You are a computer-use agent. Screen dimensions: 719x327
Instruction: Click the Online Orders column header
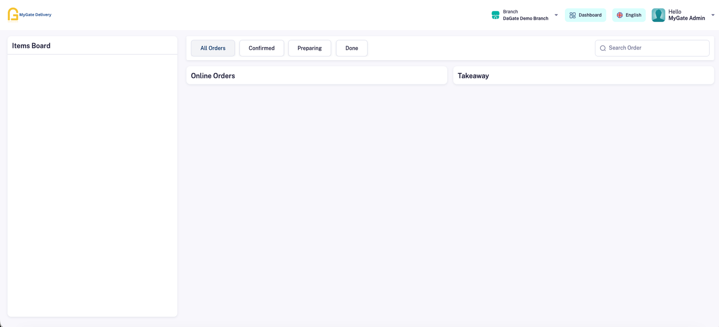pos(213,76)
